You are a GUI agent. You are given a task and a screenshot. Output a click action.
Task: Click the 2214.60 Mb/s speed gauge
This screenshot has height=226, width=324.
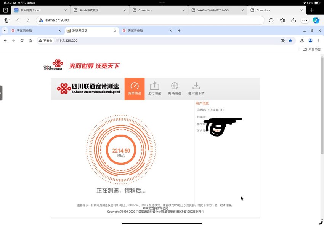tap(121, 150)
